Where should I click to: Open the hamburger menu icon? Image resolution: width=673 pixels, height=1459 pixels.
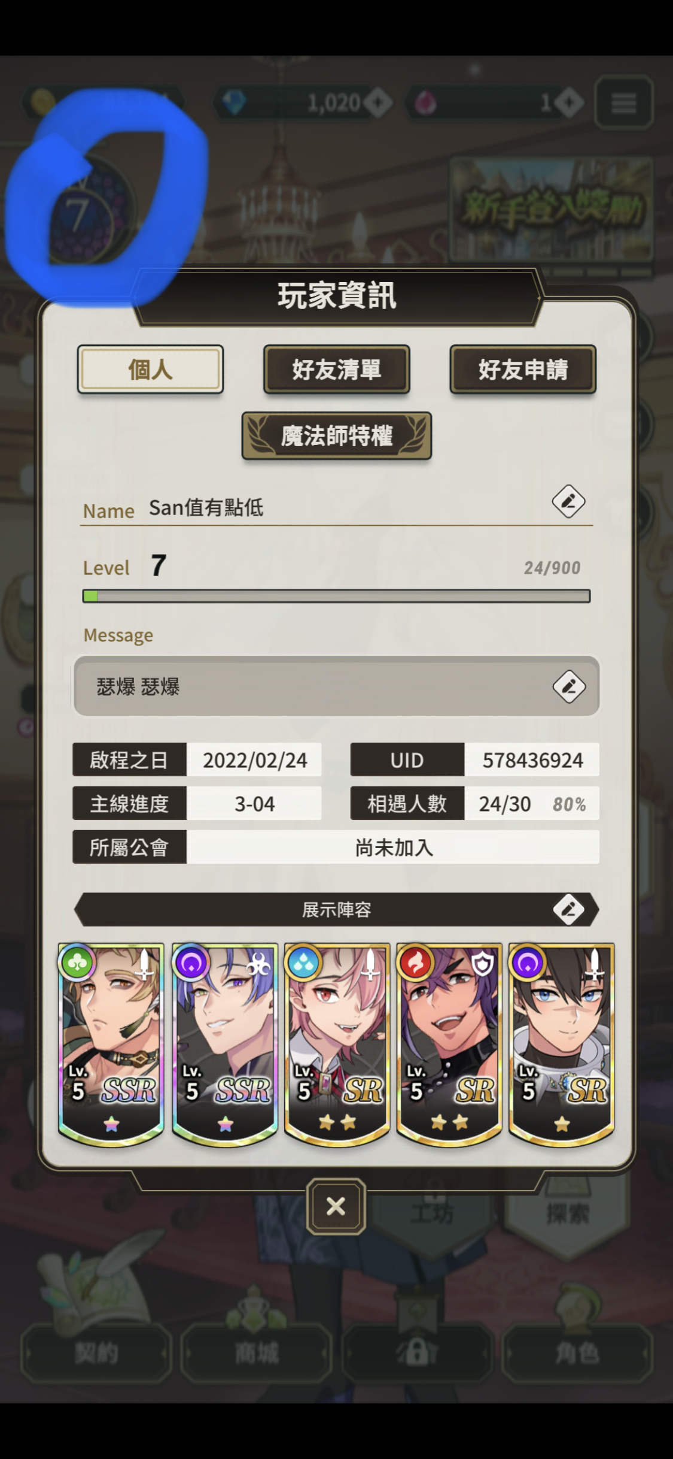[x=623, y=103]
